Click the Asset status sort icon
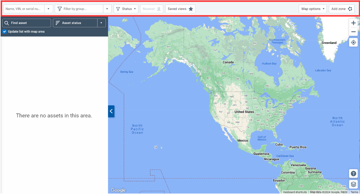This screenshot has width=360, height=194. (x=58, y=23)
